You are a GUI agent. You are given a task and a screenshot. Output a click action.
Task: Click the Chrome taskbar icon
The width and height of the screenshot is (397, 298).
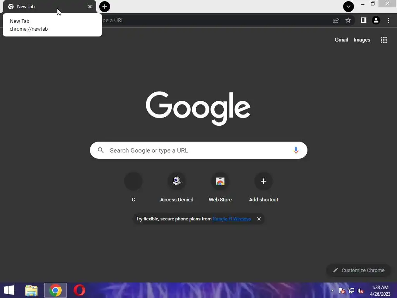[55, 290]
